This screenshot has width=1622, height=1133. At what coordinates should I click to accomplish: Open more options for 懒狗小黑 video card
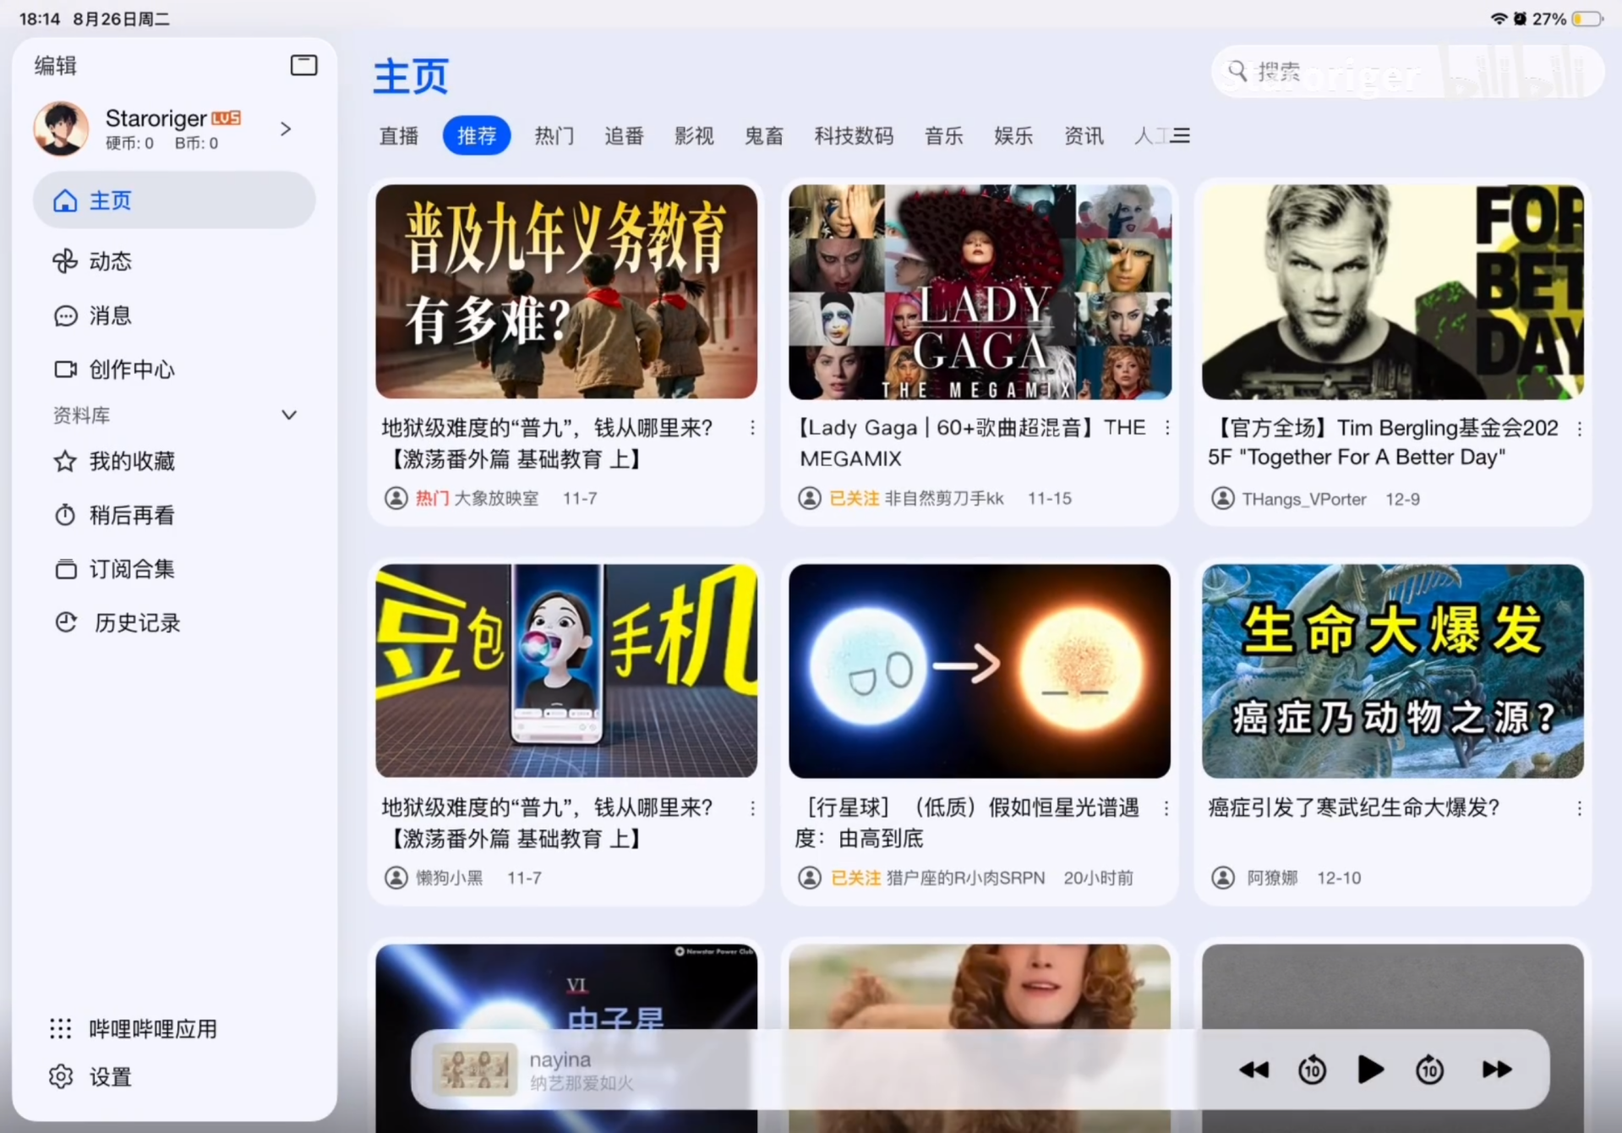click(x=752, y=808)
